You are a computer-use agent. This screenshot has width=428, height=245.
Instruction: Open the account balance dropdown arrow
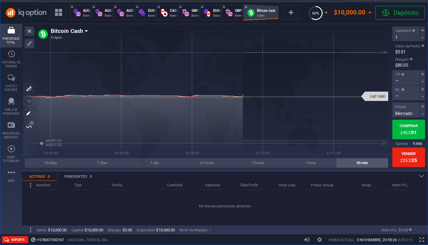pos(370,13)
